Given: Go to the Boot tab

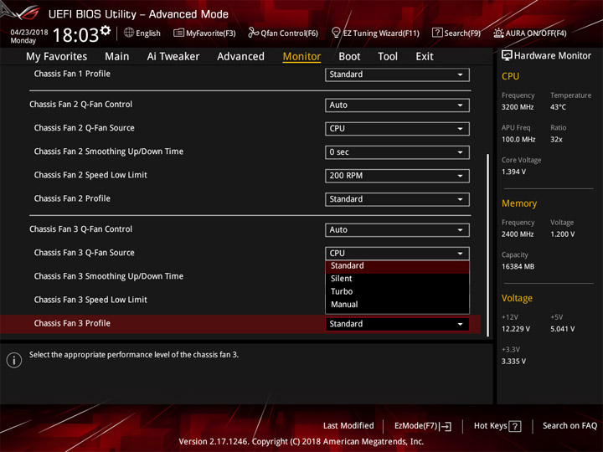Looking at the screenshot, I should 349,57.
